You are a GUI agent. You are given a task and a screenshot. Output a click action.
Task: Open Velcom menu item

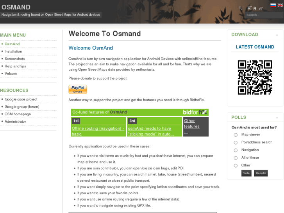(11, 73)
